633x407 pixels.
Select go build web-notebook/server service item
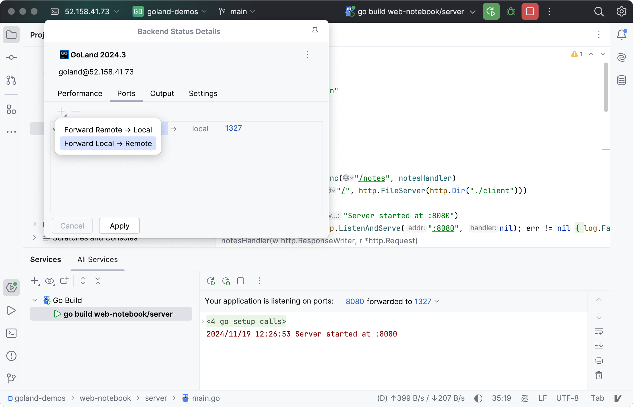pyautogui.click(x=118, y=314)
